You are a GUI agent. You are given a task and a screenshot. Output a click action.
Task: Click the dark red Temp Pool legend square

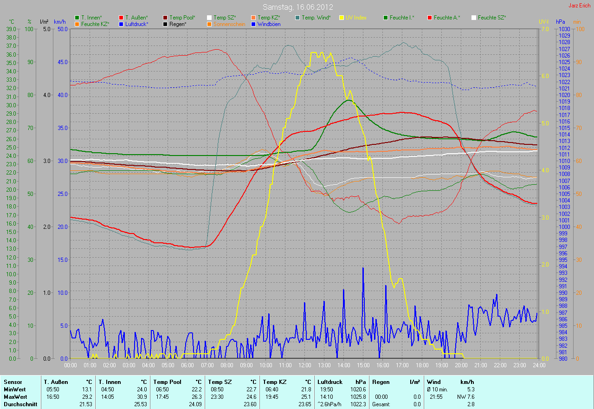(x=165, y=18)
